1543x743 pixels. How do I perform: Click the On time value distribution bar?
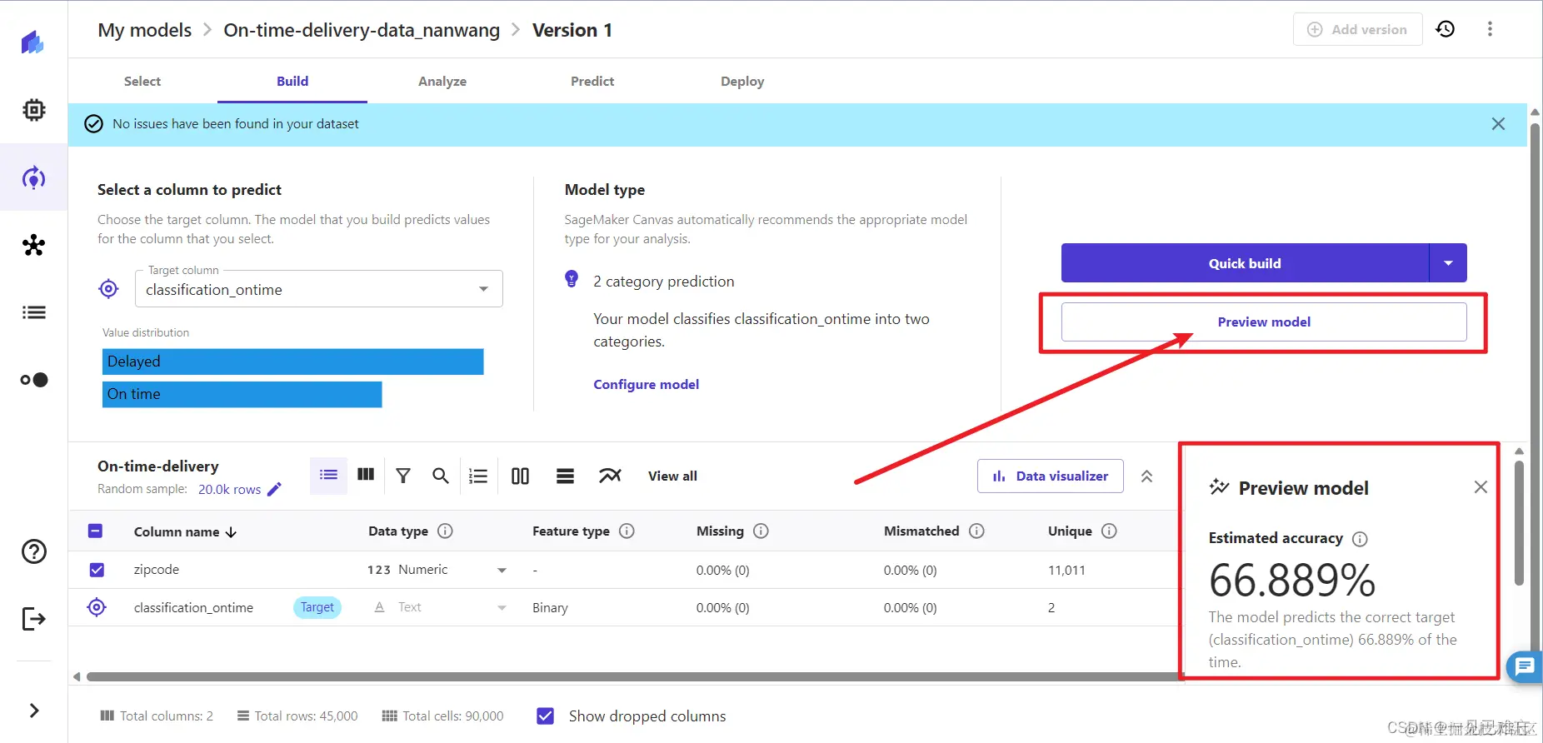coord(242,394)
